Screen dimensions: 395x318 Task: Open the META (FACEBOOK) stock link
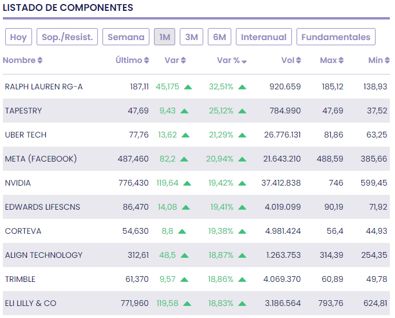(41, 159)
